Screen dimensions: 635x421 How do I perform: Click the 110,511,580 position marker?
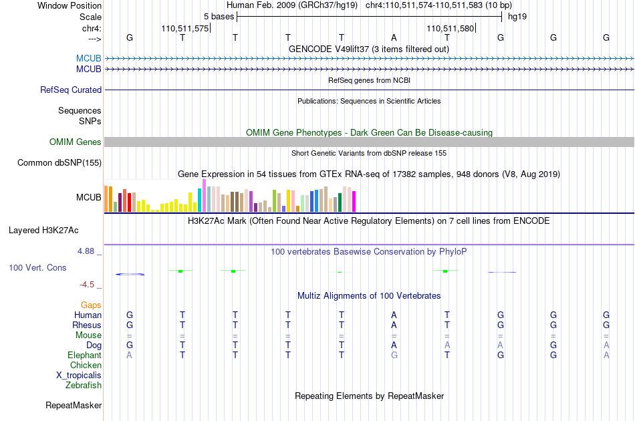click(451, 28)
